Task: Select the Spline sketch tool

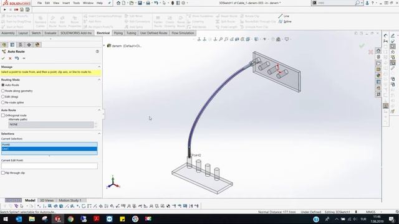Action: tap(285, 22)
